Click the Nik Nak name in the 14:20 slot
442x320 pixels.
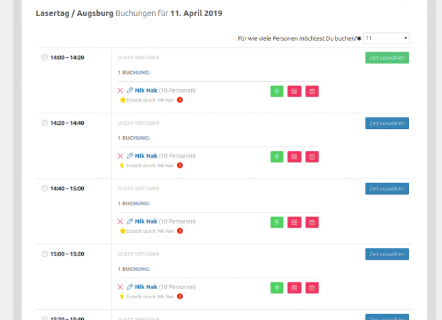coord(146,156)
